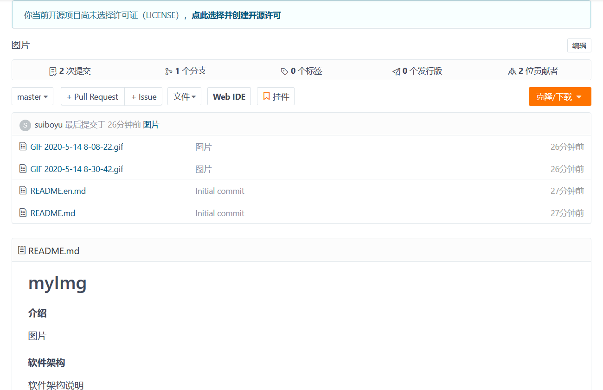603x390 pixels.
Task: Open latest commit message 图片 in header row
Action: pos(151,125)
